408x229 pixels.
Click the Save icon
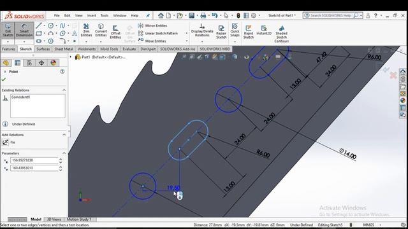tap(192, 15)
